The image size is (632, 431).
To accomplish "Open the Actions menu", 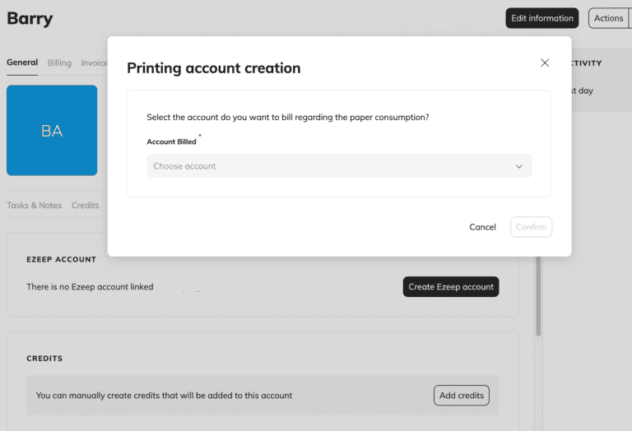I will pos(609,18).
